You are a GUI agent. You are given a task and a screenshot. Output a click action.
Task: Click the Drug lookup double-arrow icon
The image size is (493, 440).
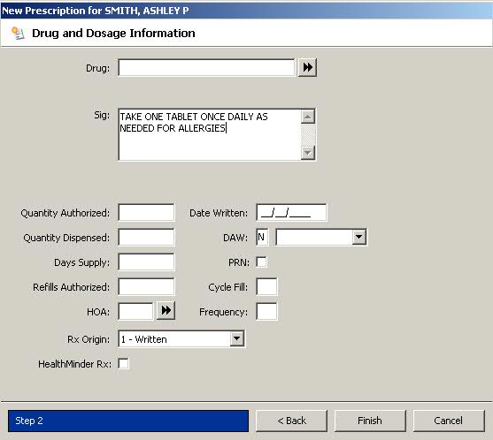307,67
